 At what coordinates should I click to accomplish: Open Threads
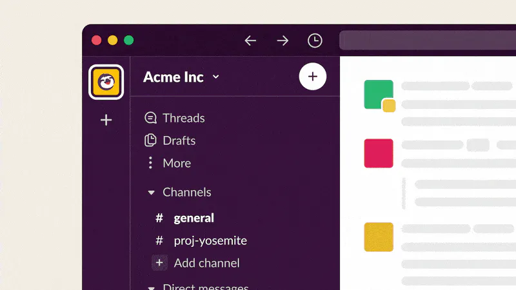pos(175,118)
